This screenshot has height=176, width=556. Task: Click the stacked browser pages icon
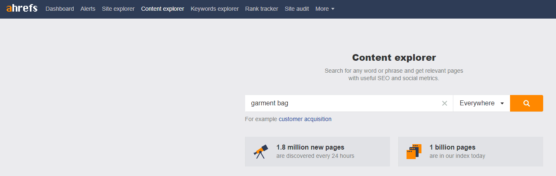pos(414,152)
